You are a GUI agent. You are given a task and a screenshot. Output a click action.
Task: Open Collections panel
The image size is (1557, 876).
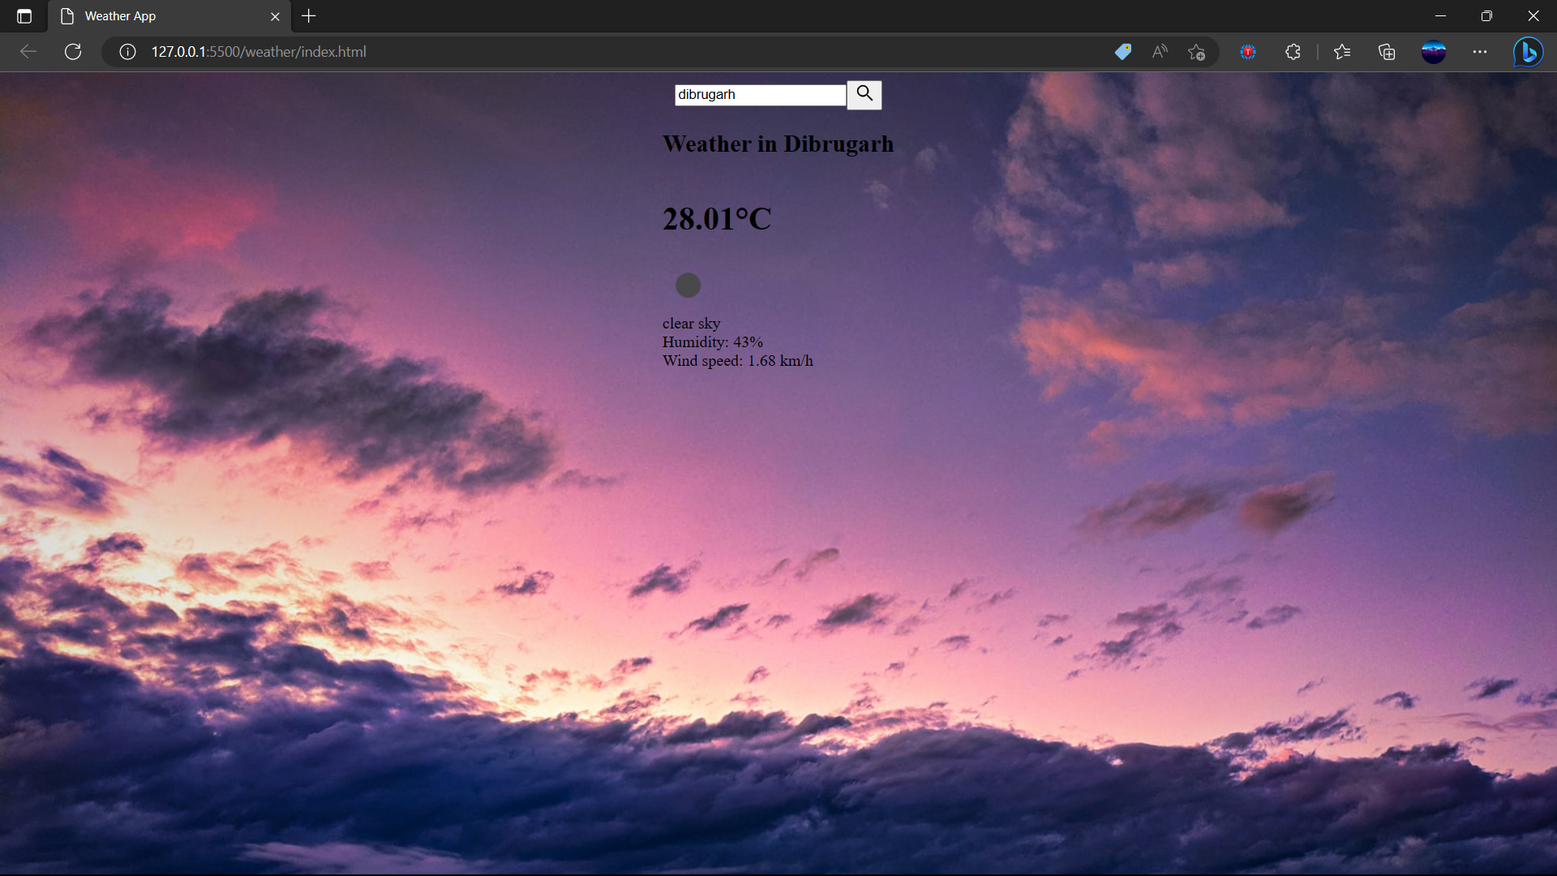coord(1387,52)
